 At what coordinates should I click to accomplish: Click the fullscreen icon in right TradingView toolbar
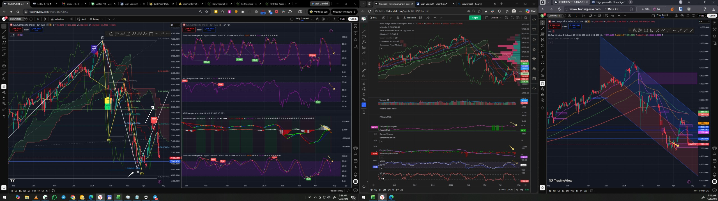(x=688, y=16)
